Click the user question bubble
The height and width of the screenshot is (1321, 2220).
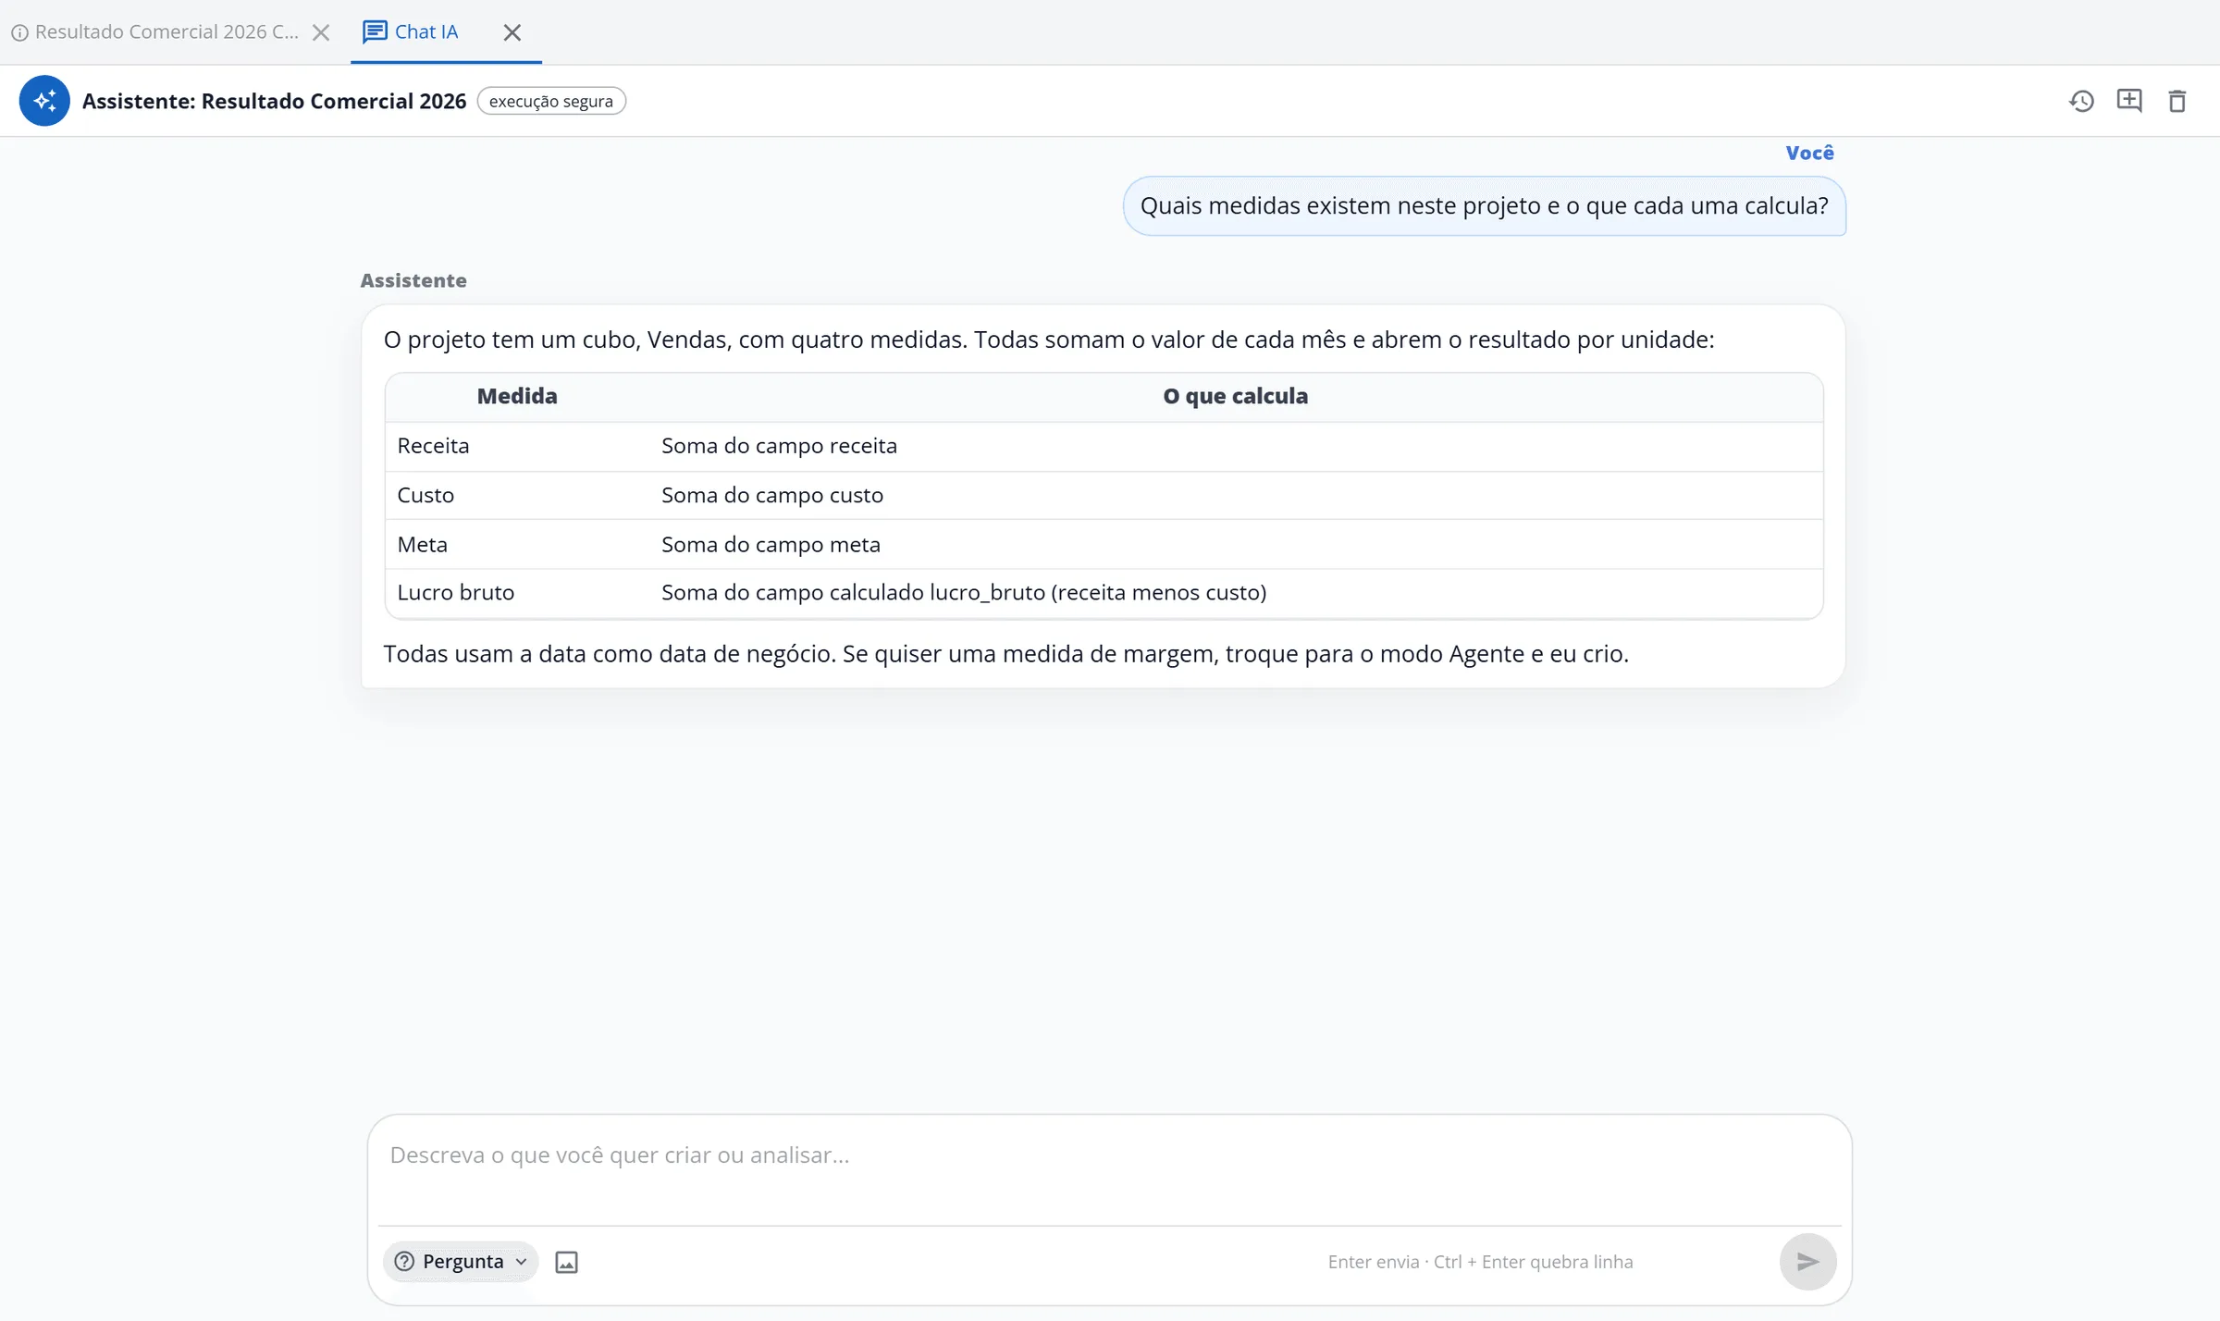click(x=1484, y=205)
